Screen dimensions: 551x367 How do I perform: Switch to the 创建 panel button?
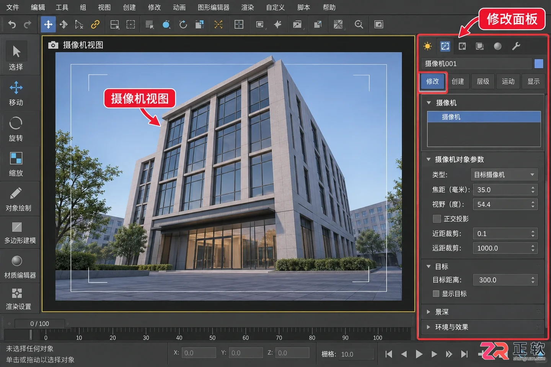click(458, 81)
